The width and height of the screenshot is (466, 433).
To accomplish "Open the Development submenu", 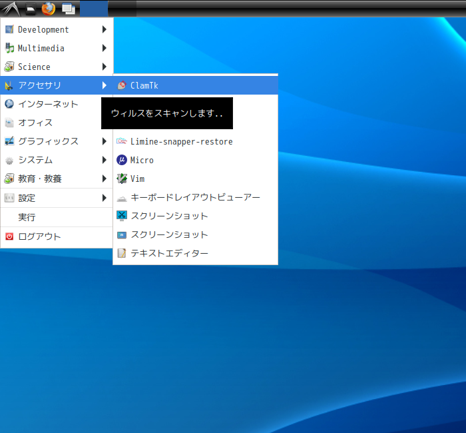I will pyautogui.click(x=57, y=29).
